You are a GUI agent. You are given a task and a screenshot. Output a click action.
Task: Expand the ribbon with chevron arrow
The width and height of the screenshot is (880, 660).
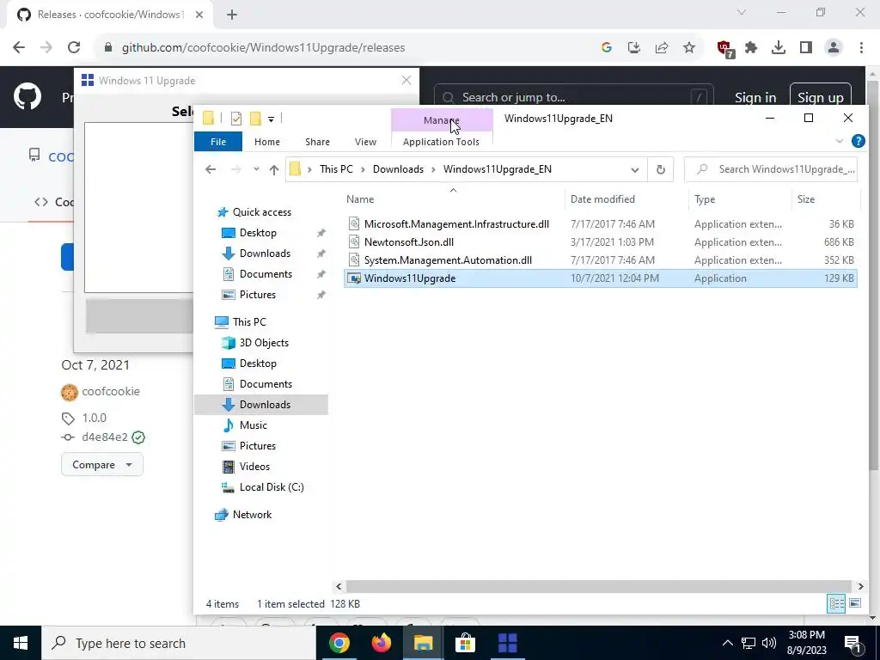point(839,142)
